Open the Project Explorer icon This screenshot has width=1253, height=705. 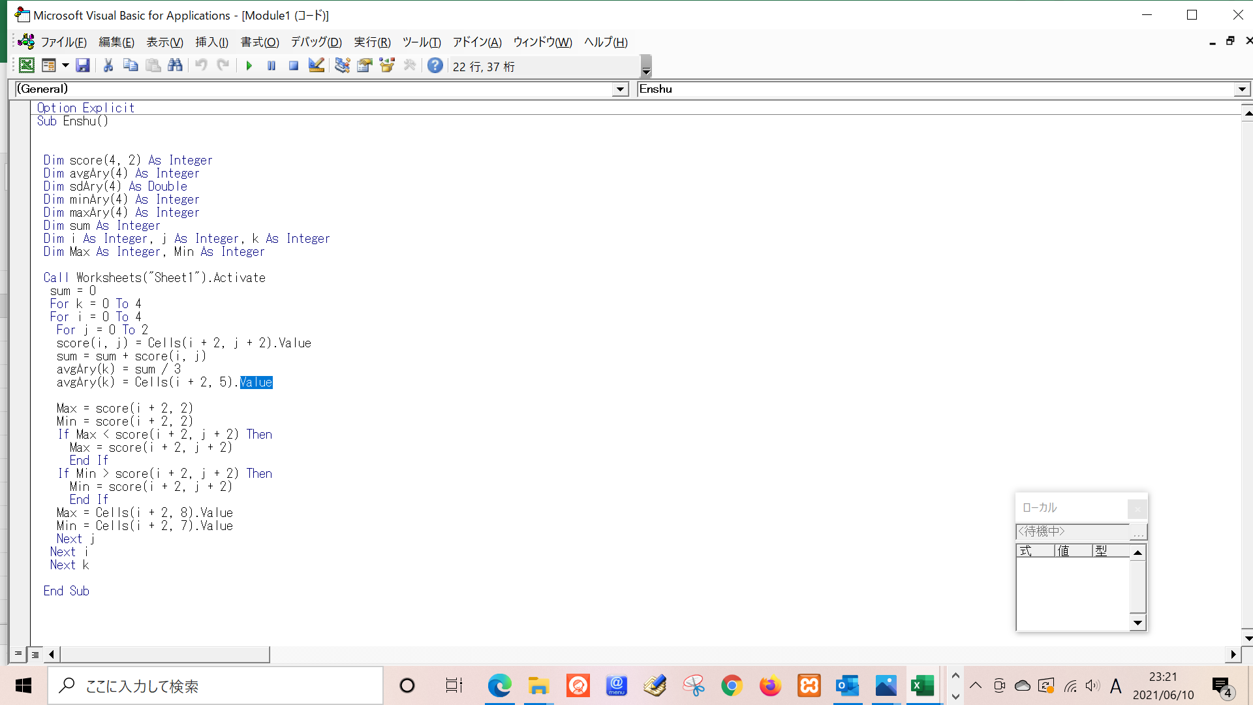(x=342, y=65)
